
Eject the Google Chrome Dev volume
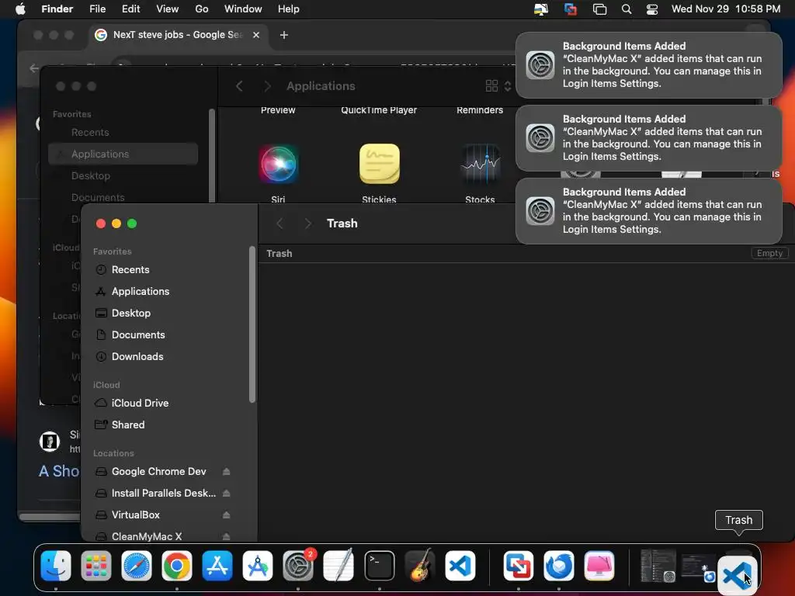click(x=226, y=471)
